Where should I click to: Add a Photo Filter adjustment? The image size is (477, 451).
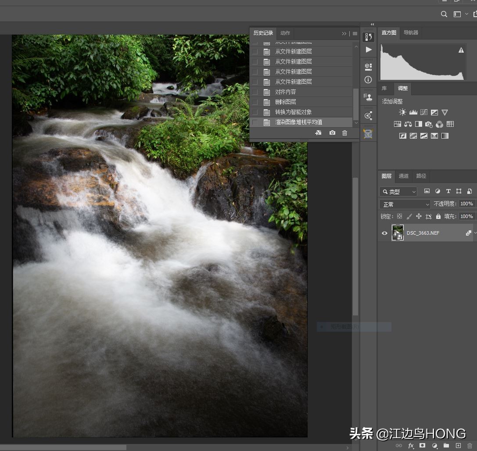coord(429,124)
